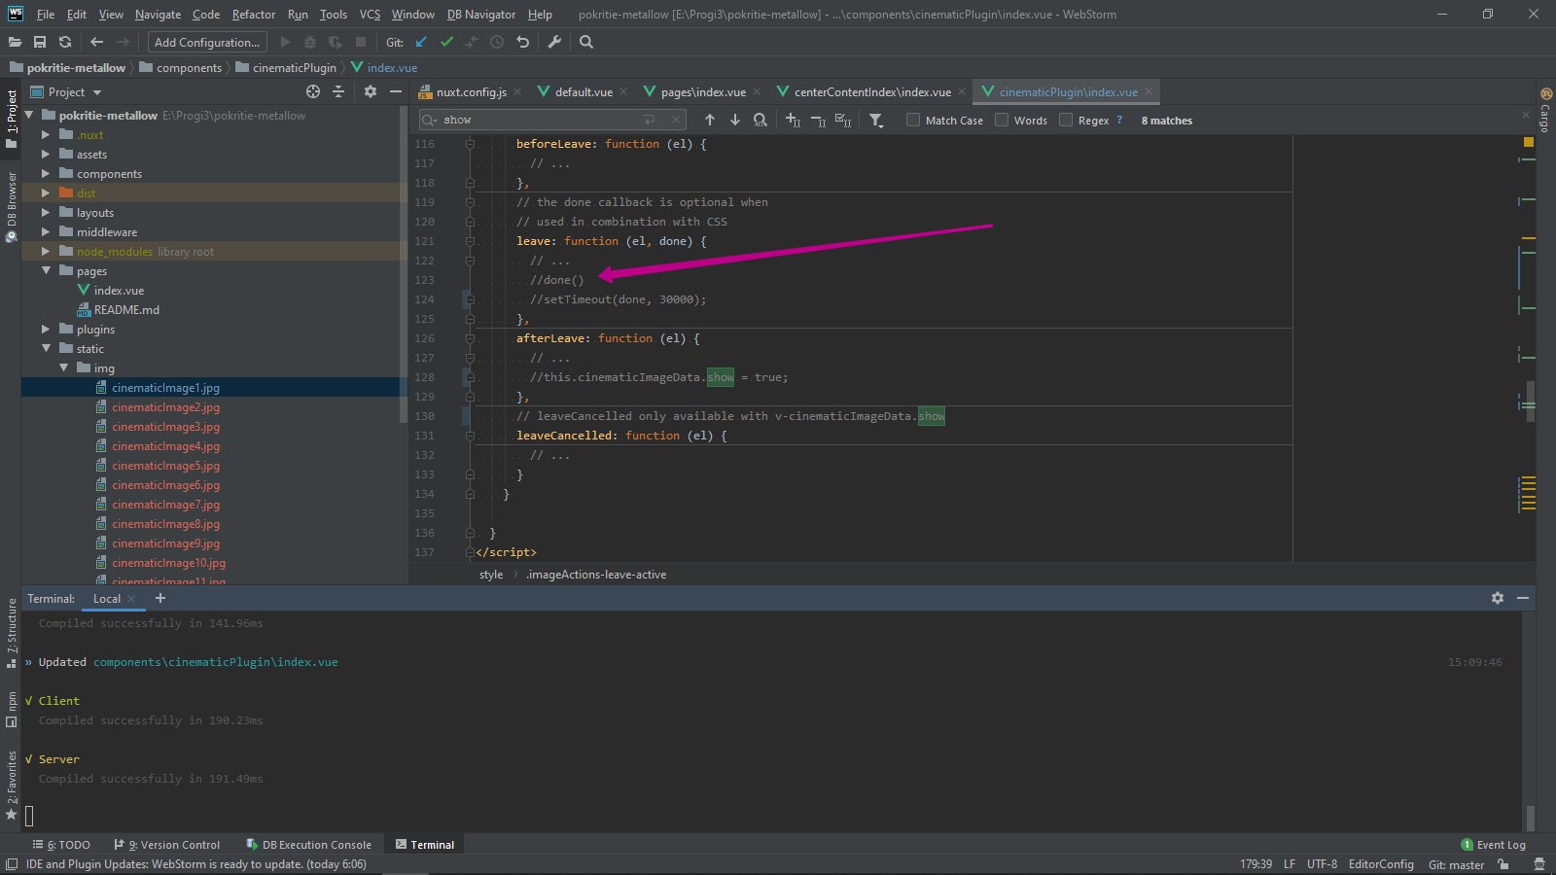Toggle code fold at line 116 beforeLeave
This screenshot has width=1556, height=875.
pos(470,144)
